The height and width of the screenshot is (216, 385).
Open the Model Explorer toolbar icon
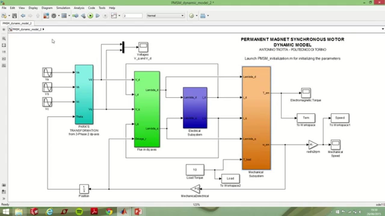click(64, 16)
